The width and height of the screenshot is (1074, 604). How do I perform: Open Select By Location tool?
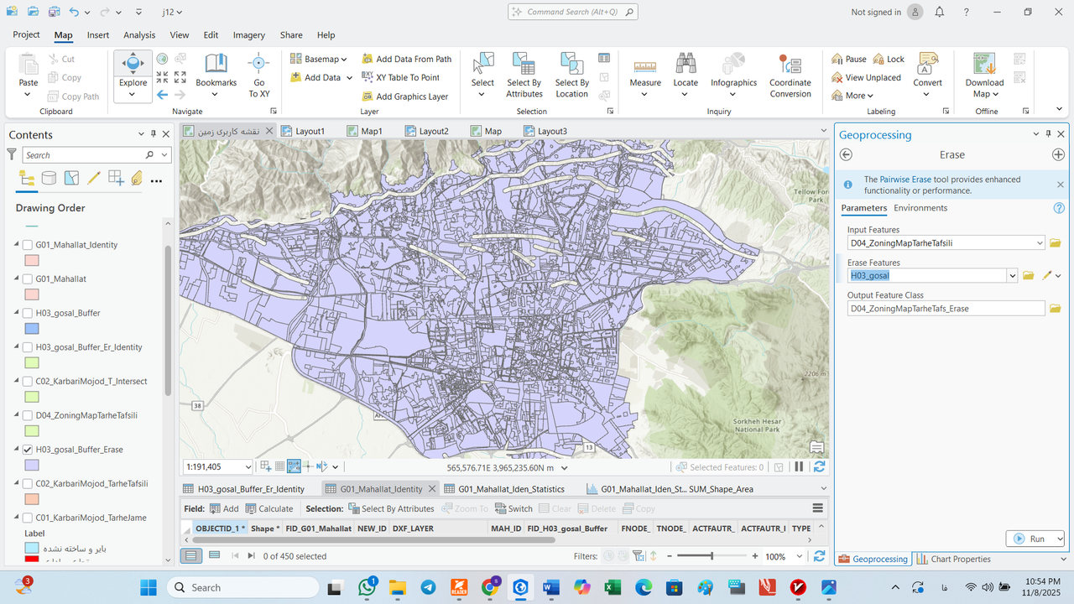[571, 75]
